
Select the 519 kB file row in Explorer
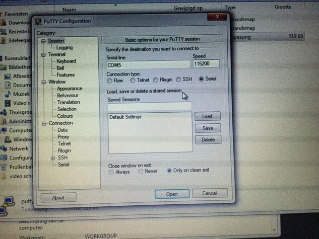(268, 37)
